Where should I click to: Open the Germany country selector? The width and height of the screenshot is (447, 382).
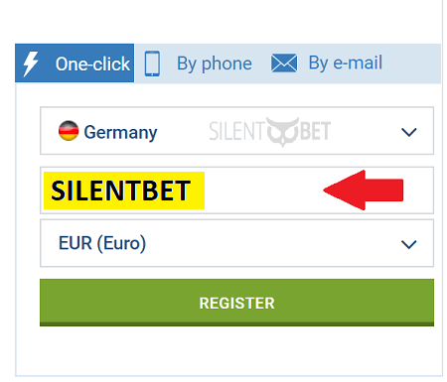(236, 131)
